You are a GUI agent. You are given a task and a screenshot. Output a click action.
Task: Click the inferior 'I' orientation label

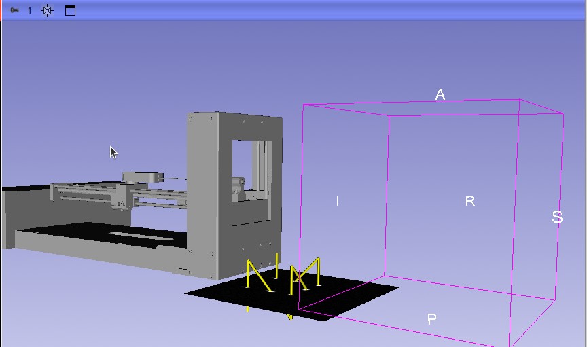coord(338,200)
